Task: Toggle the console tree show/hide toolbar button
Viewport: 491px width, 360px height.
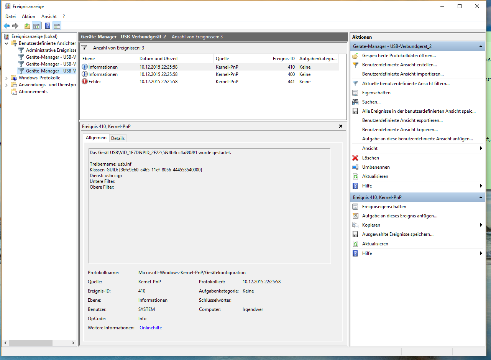Action: (36, 26)
